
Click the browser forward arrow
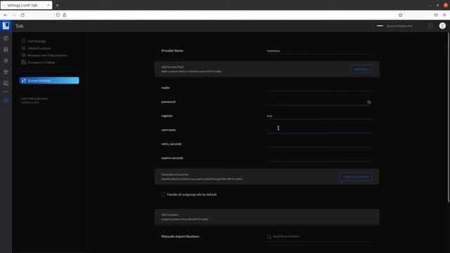[14, 15]
